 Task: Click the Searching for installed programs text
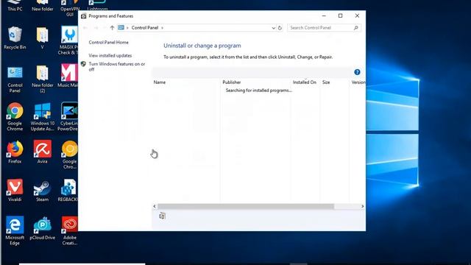[258, 91]
